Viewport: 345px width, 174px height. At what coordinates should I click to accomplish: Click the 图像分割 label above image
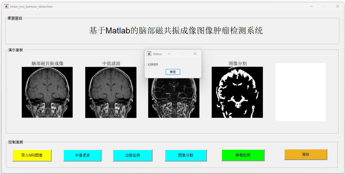pyautogui.click(x=238, y=63)
